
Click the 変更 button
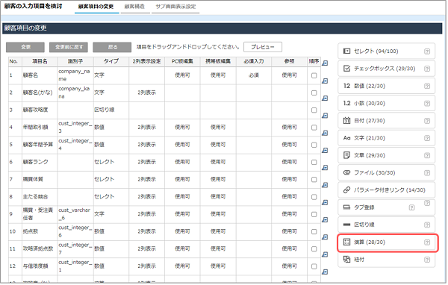tap(25, 47)
